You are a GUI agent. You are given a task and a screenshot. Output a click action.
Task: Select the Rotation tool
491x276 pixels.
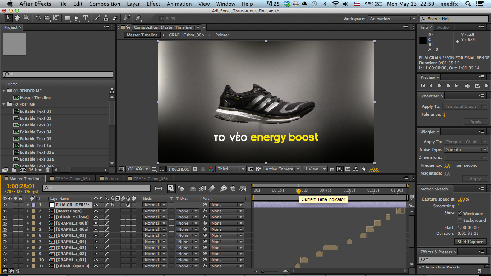[x=38, y=18]
